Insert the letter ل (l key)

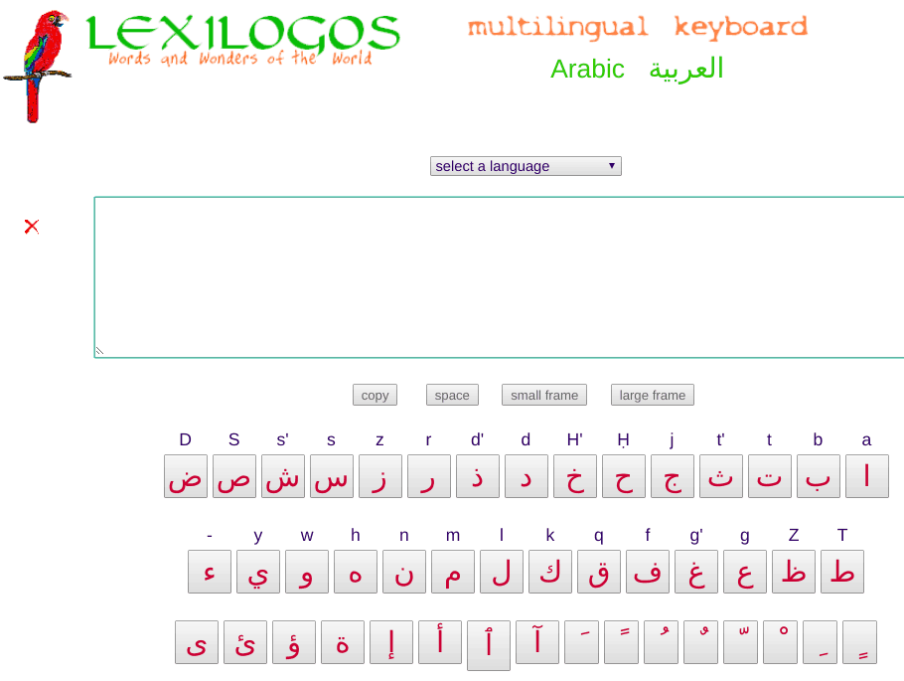pos(502,572)
